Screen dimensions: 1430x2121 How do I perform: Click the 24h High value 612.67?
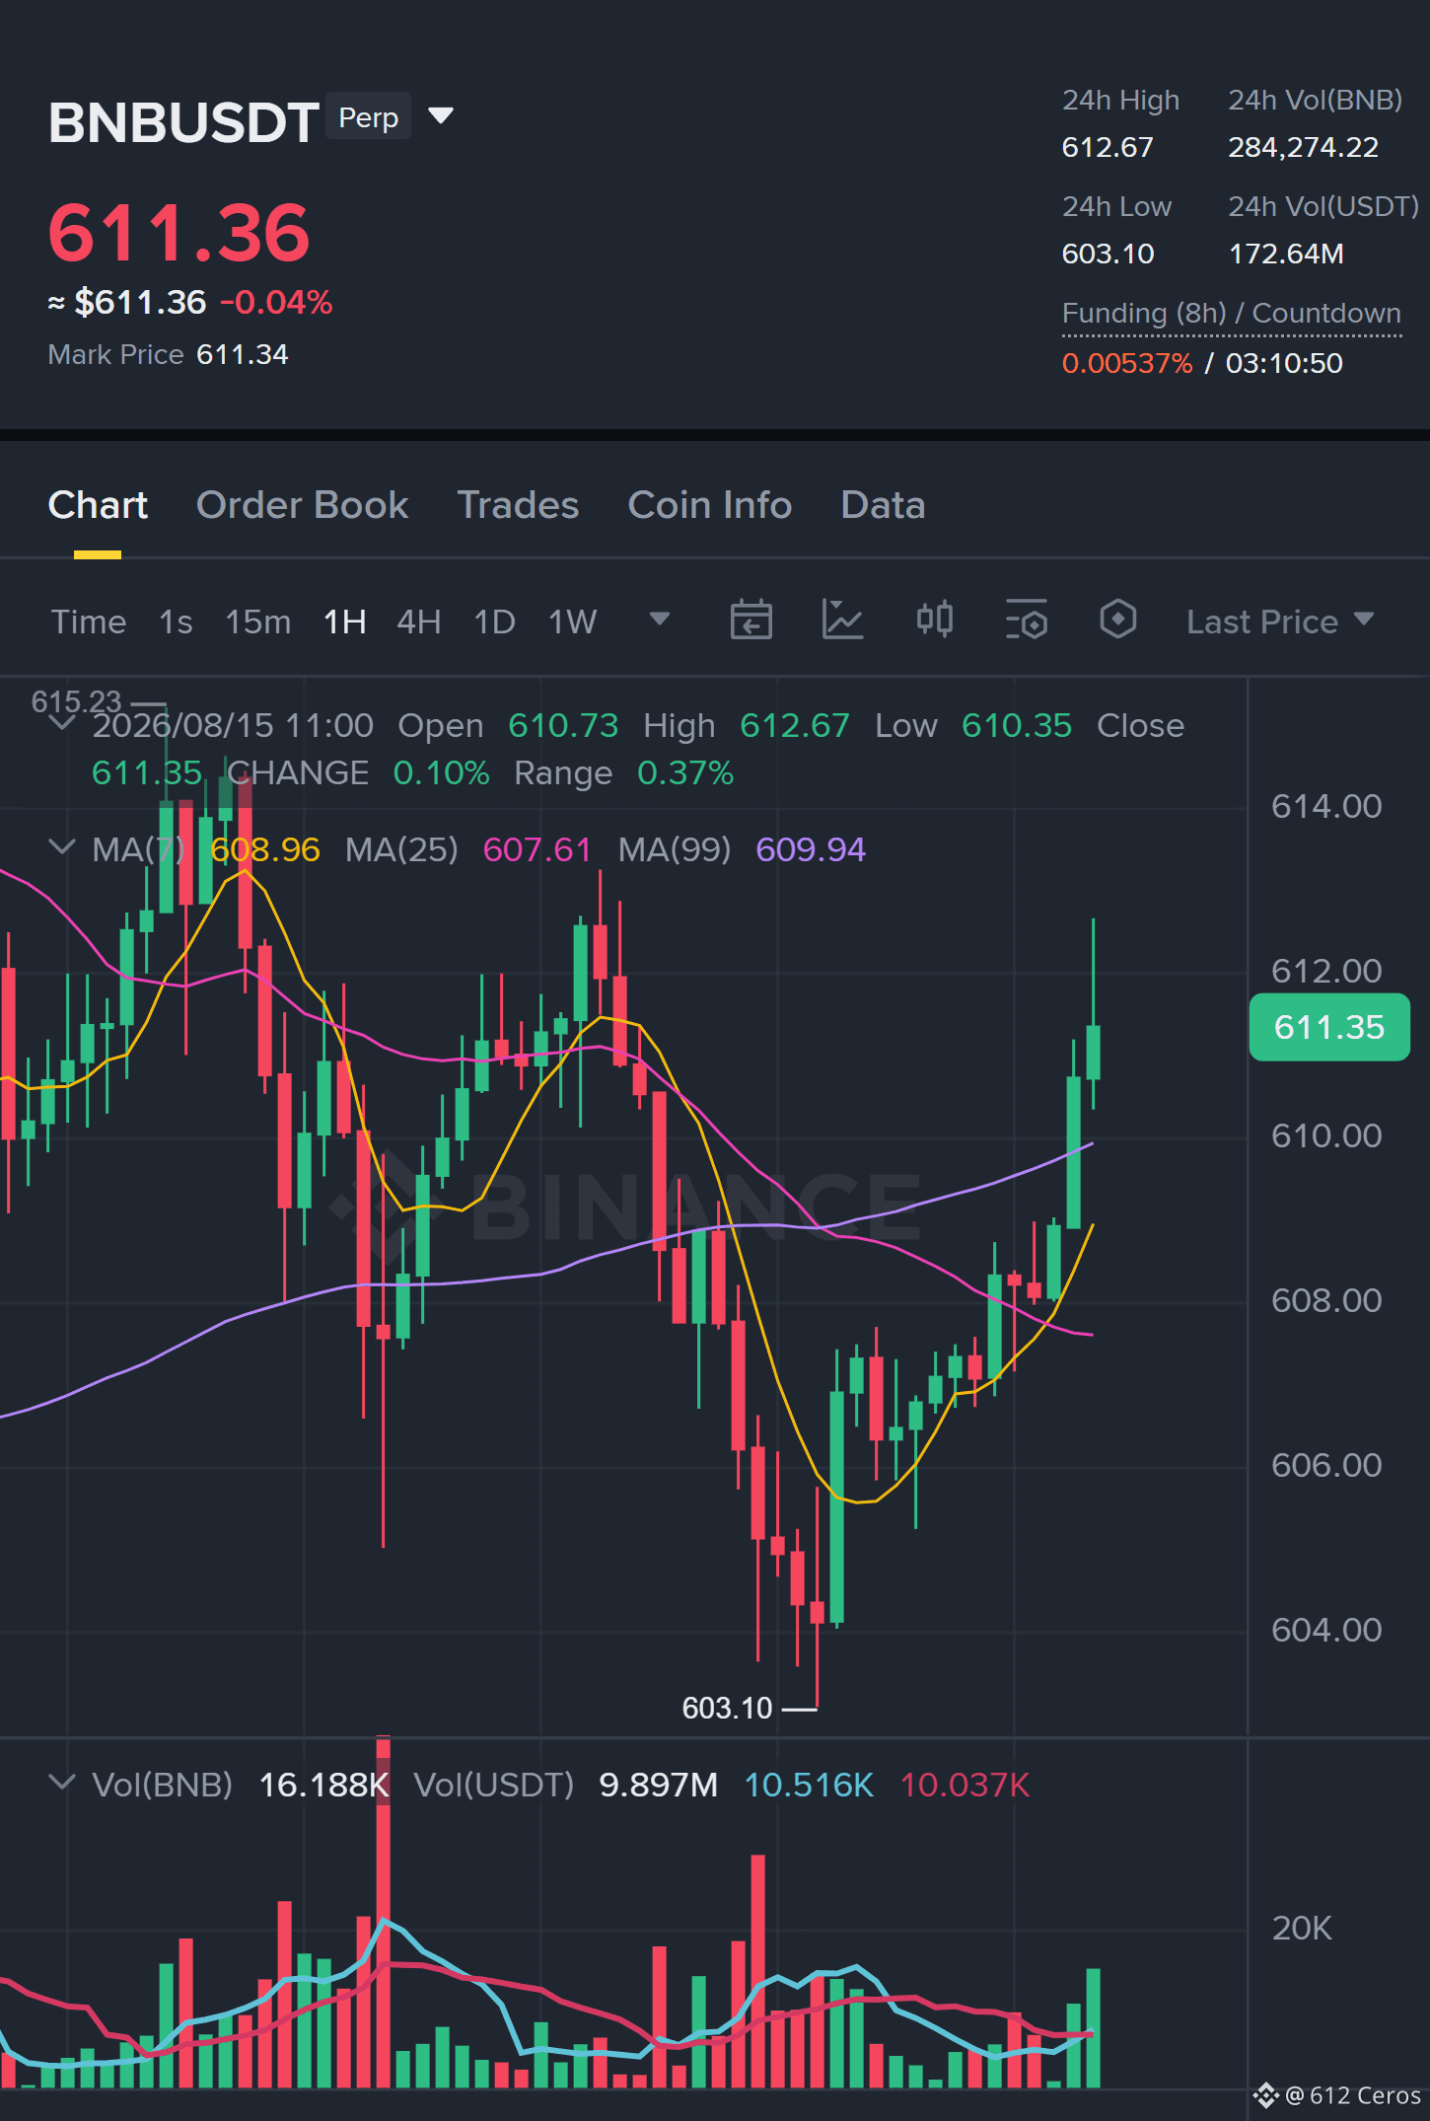pos(1108,147)
